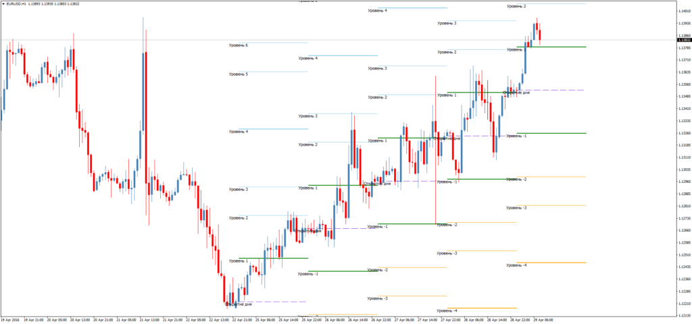This screenshot has width=692, height=324.
Task: Click the 20 Apr 05:00 time label
Action: [x=57, y=320]
